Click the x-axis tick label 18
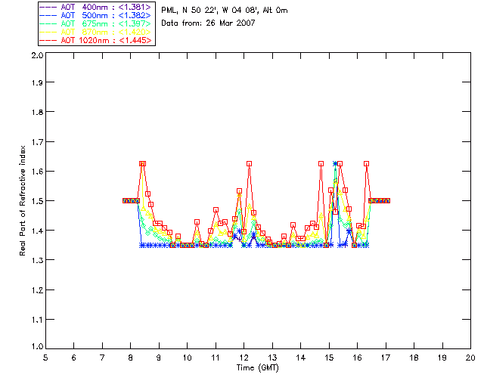The width and height of the screenshot is (484, 387). [414, 358]
